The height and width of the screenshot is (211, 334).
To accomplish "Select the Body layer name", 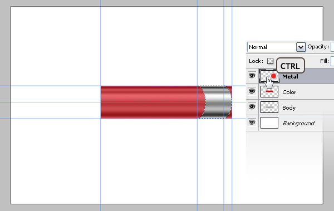I will point(289,107).
